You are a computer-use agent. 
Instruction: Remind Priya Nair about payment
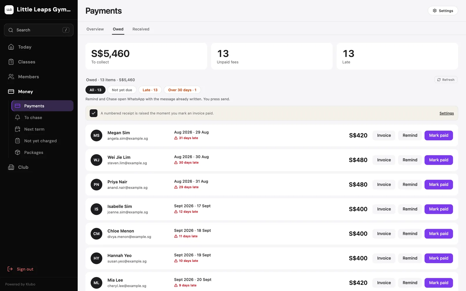pos(410,184)
